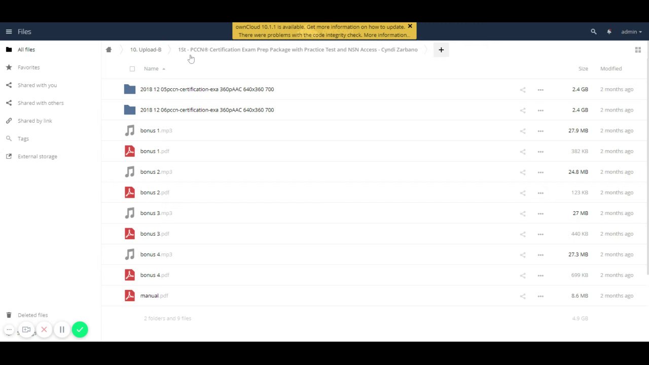This screenshot has height=365, width=649.
Task: Share the 2018 12 06pccn folder
Action: pyautogui.click(x=523, y=110)
